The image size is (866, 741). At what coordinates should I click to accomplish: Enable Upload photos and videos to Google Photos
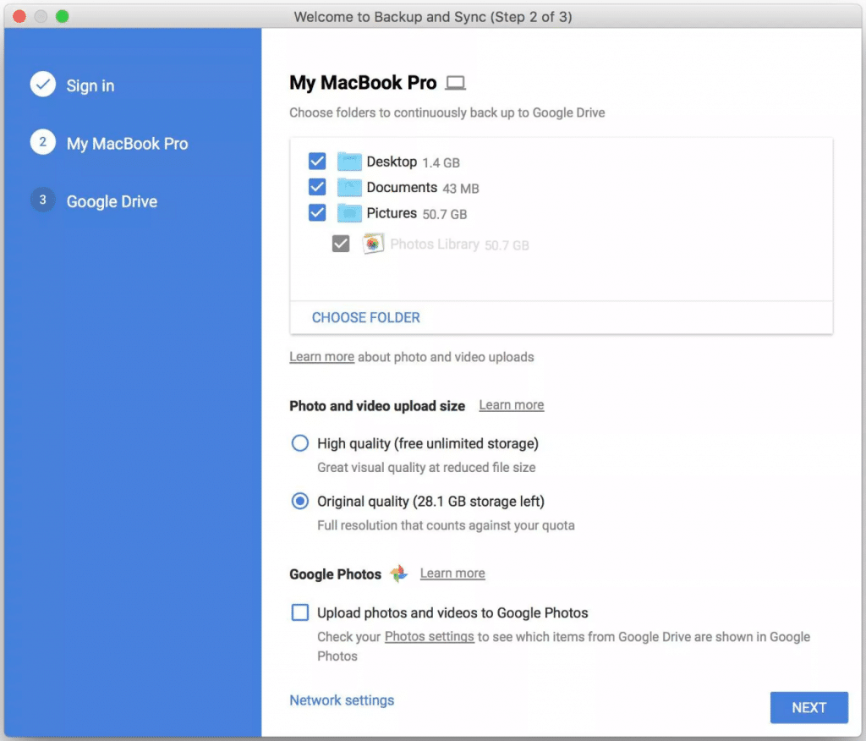pos(300,612)
